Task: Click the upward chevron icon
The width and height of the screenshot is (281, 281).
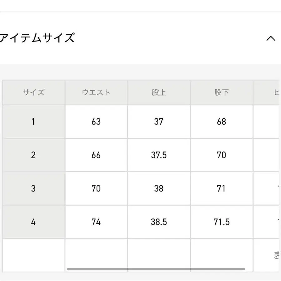Action: coord(271,39)
